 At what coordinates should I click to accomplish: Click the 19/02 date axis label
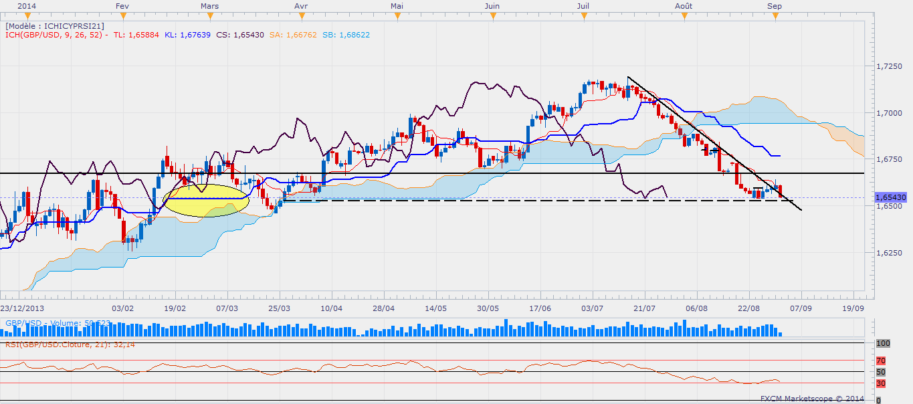pos(175,309)
